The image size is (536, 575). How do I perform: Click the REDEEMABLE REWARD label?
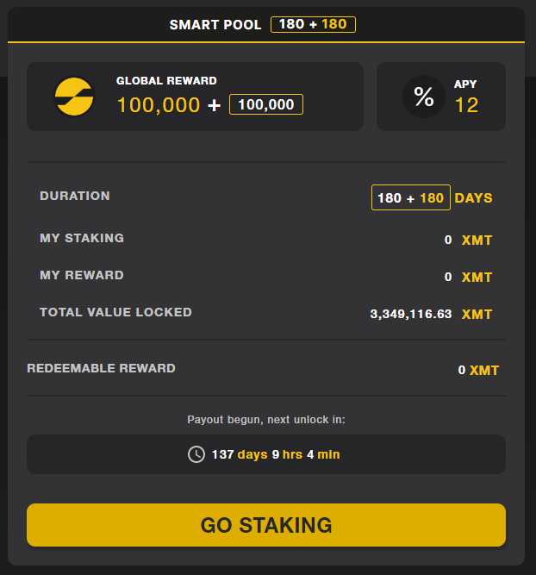[x=102, y=368]
